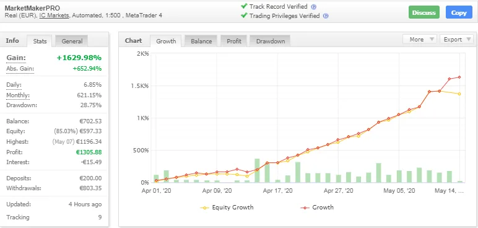This screenshot has width=478, height=228.
Task: Click the green Discuss button
Action: [424, 12]
